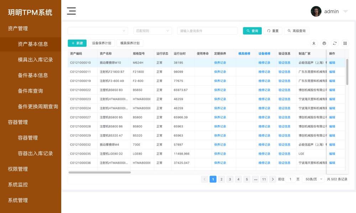This screenshot has width=356, height=213.
Task: Open the column settings grid icon
Action: [x=345, y=43]
